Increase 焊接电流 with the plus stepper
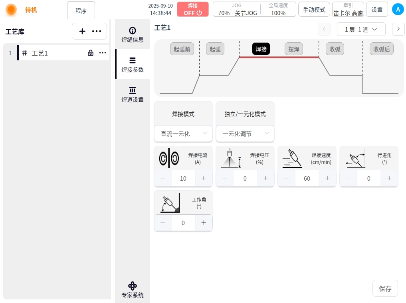 (x=204, y=178)
